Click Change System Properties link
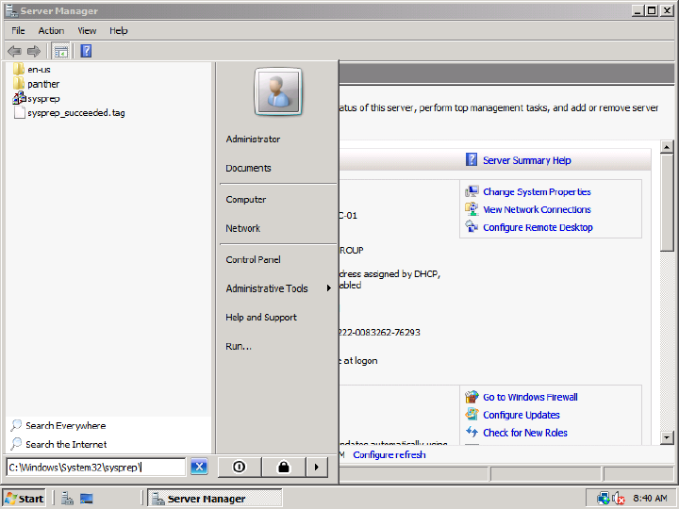679x509 pixels. [x=537, y=191]
